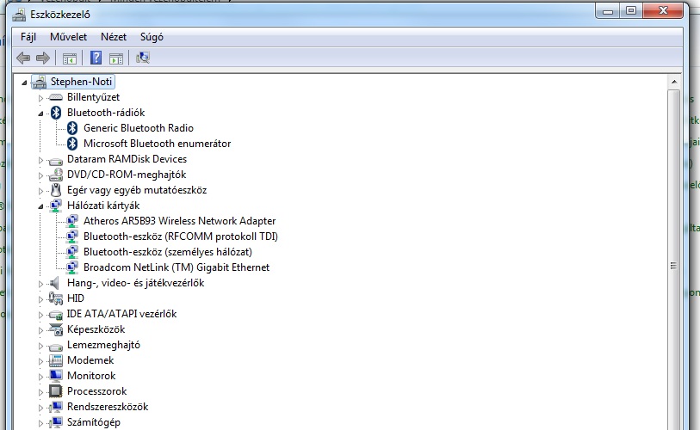Click the Broadcom NetLink Ethernet icon
This screenshot has width=700, height=430.
[71, 267]
